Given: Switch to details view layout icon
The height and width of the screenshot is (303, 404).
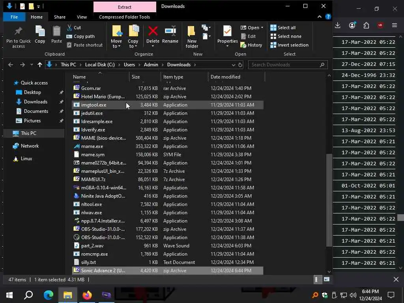Looking at the screenshot, I should point(317,280).
